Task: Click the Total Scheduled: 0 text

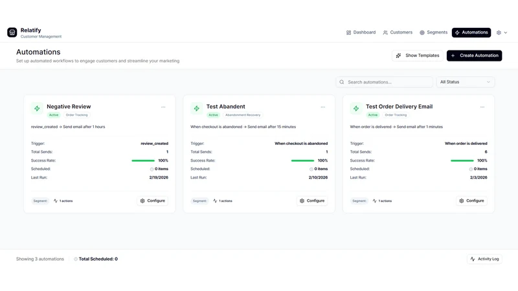Action: click(x=98, y=259)
